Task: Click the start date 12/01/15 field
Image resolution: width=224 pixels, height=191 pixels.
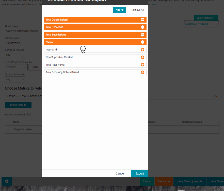Action: click(x=36, y=67)
